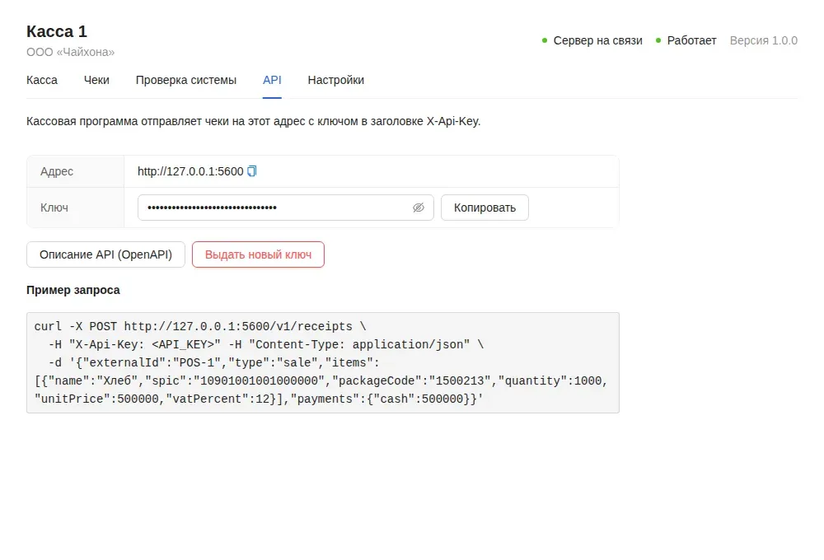This screenshot has width=824, height=560.
Task: Click the Копировать button
Action: pyautogui.click(x=485, y=208)
